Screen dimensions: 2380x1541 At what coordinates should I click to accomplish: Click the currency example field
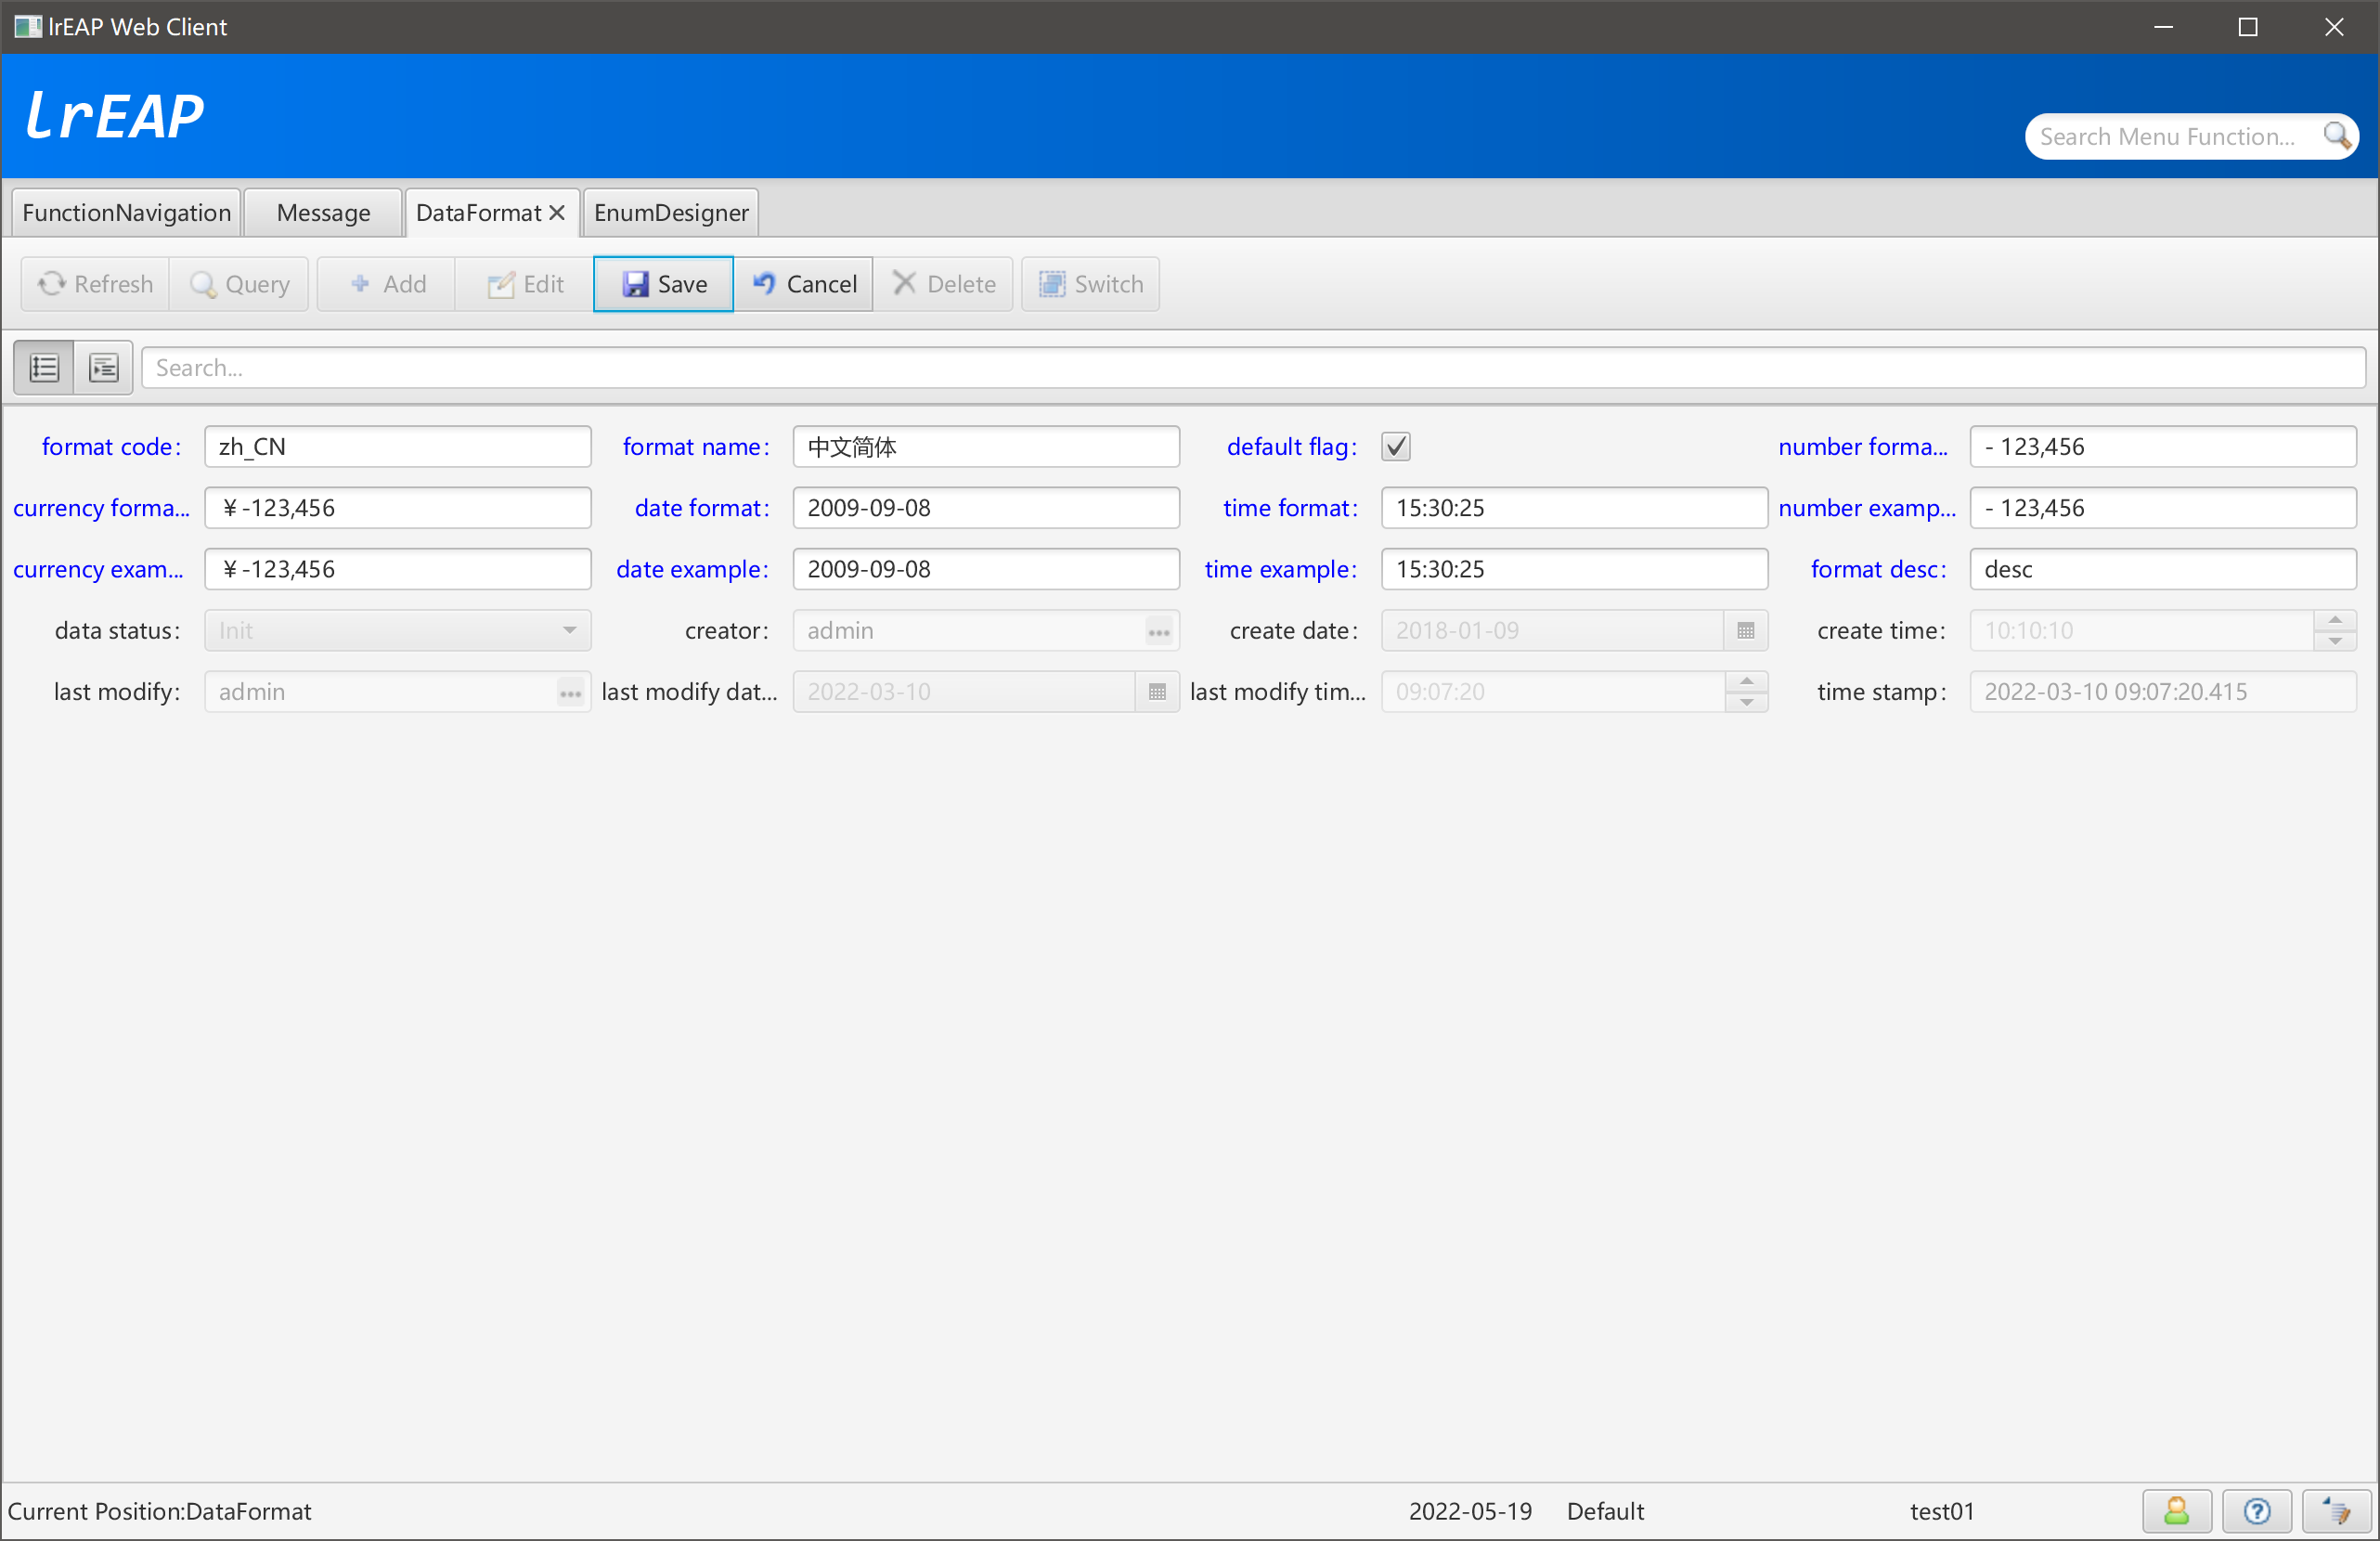[398, 569]
